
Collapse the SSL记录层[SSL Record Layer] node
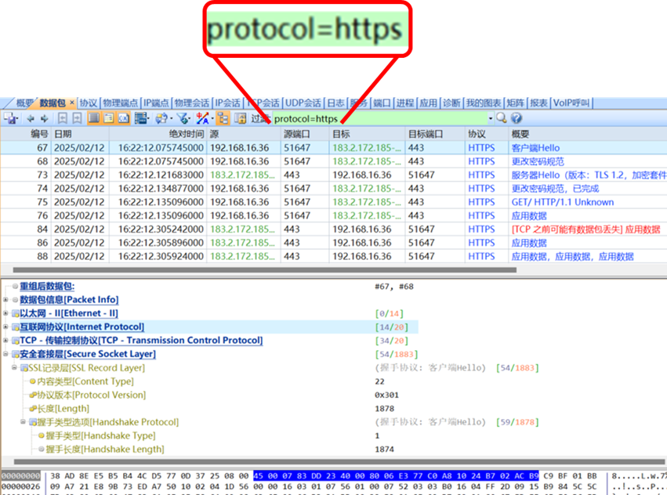[14, 367]
